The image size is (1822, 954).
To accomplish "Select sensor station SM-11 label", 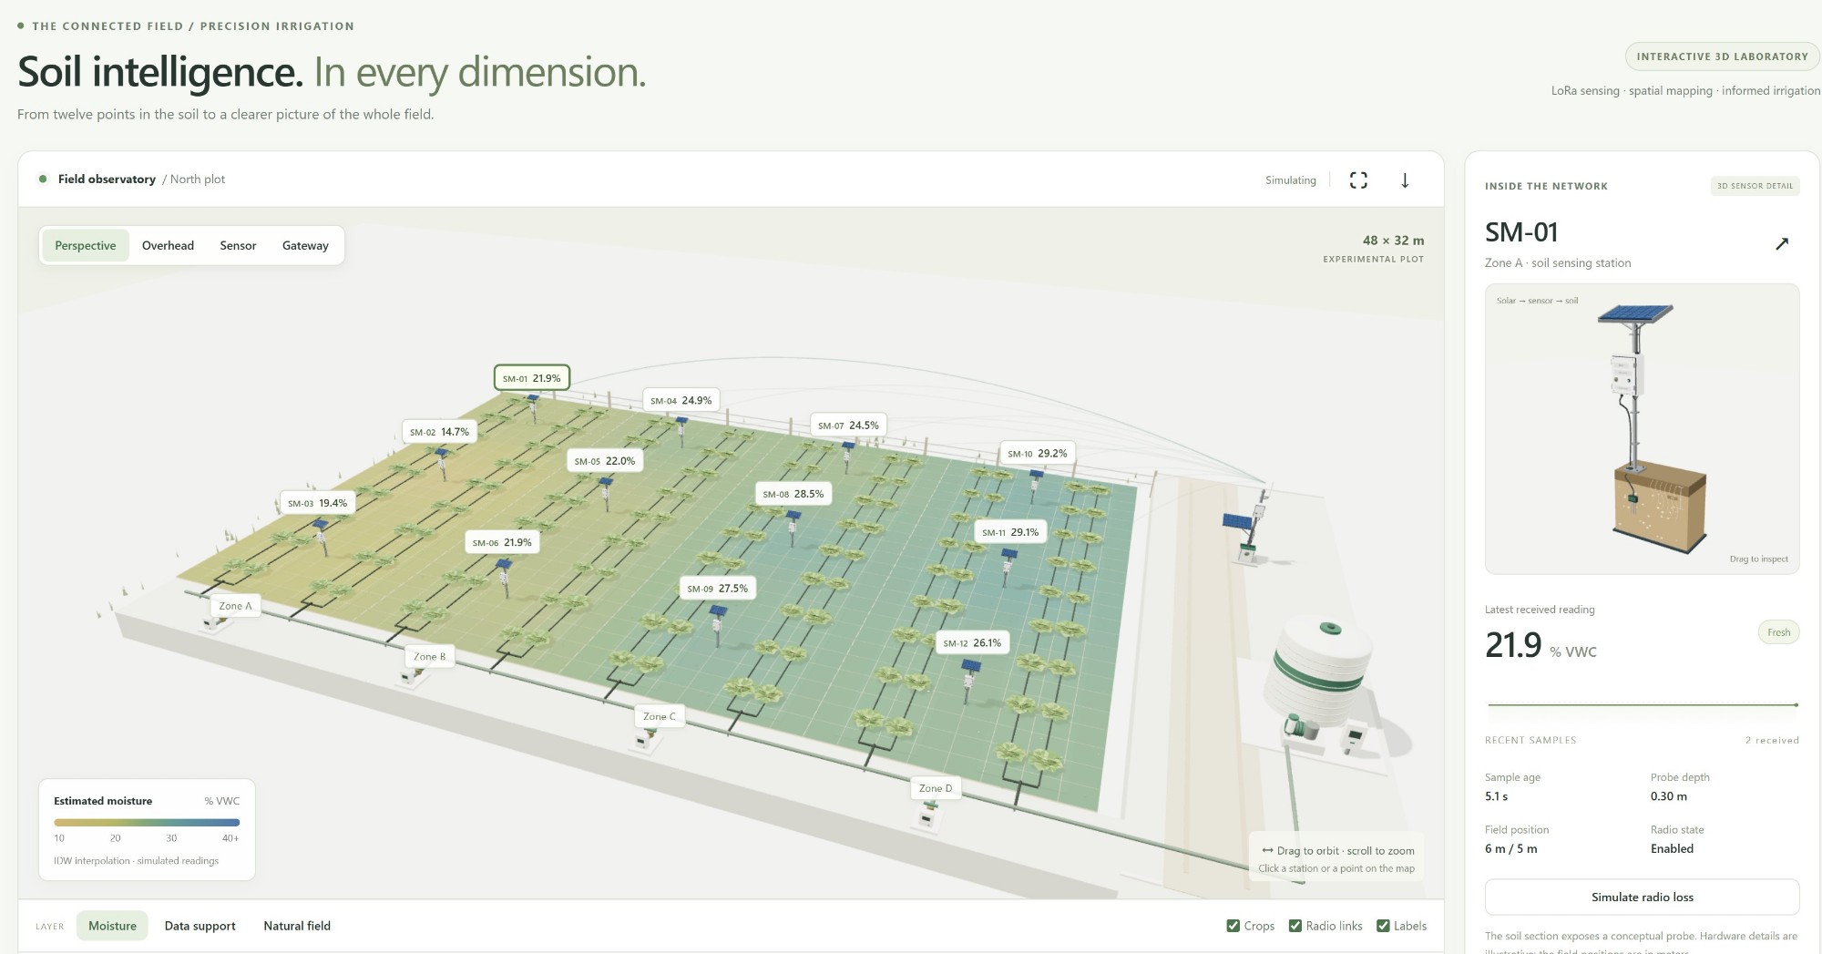I will coord(1010,532).
